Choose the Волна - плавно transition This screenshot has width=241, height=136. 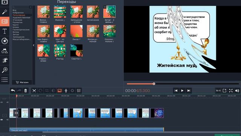coord(44,12)
